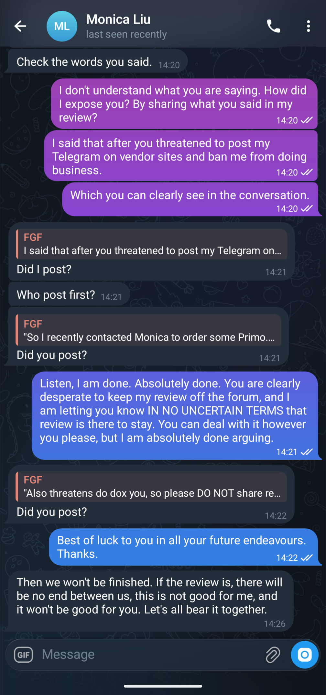The image size is (326, 695).
Task: Tap the back arrow icon
Action: tap(20, 26)
